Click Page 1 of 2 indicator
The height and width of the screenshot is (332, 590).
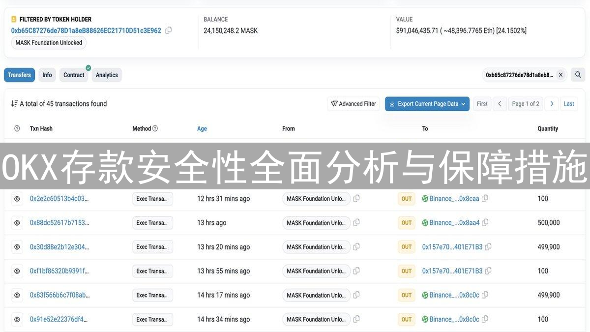click(x=526, y=104)
